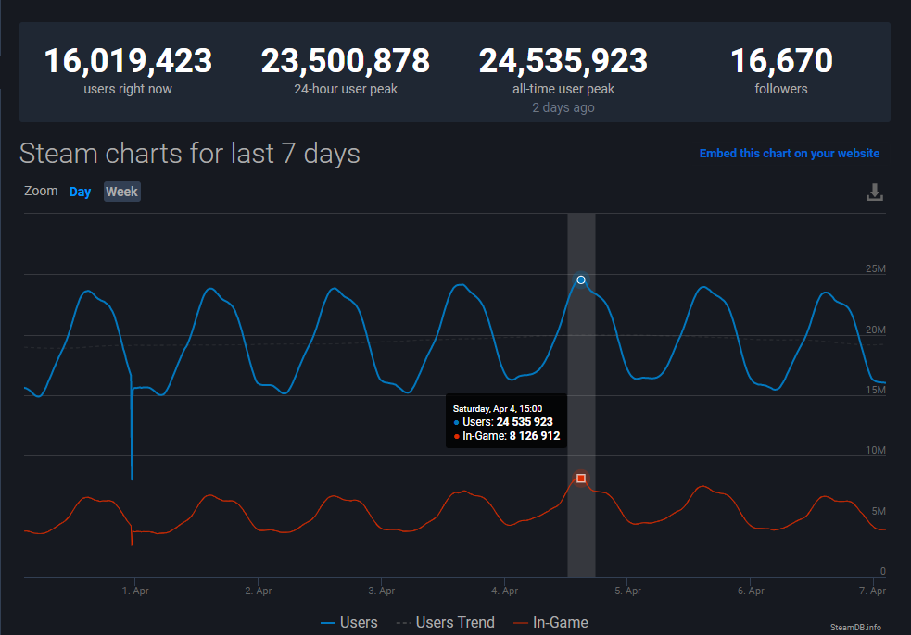Open the SteamDB.info credit link
This screenshot has height=635, width=911.
(855, 627)
